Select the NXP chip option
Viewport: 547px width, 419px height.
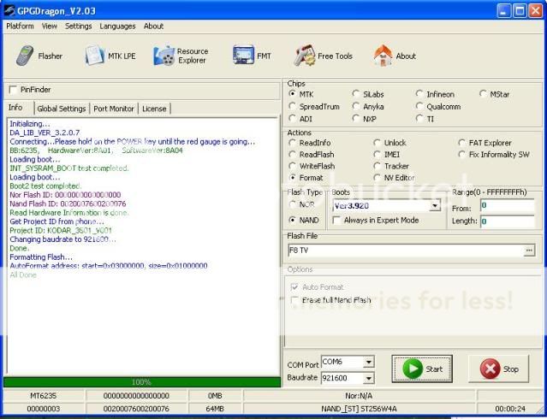pos(355,119)
